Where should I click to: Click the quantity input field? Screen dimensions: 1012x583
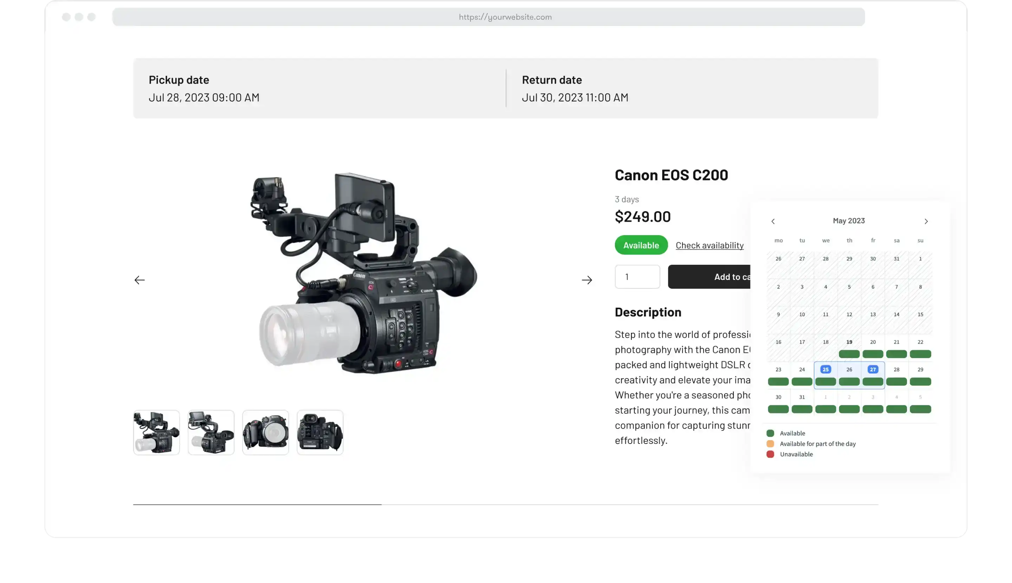click(637, 276)
